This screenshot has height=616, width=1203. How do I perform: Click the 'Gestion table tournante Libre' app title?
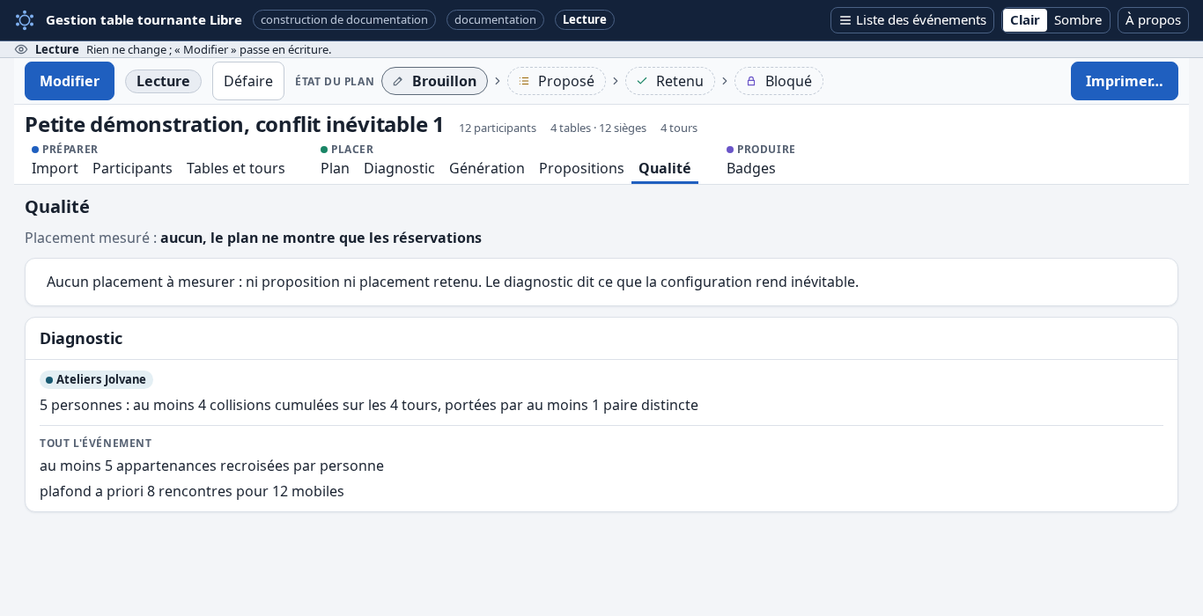click(144, 19)
